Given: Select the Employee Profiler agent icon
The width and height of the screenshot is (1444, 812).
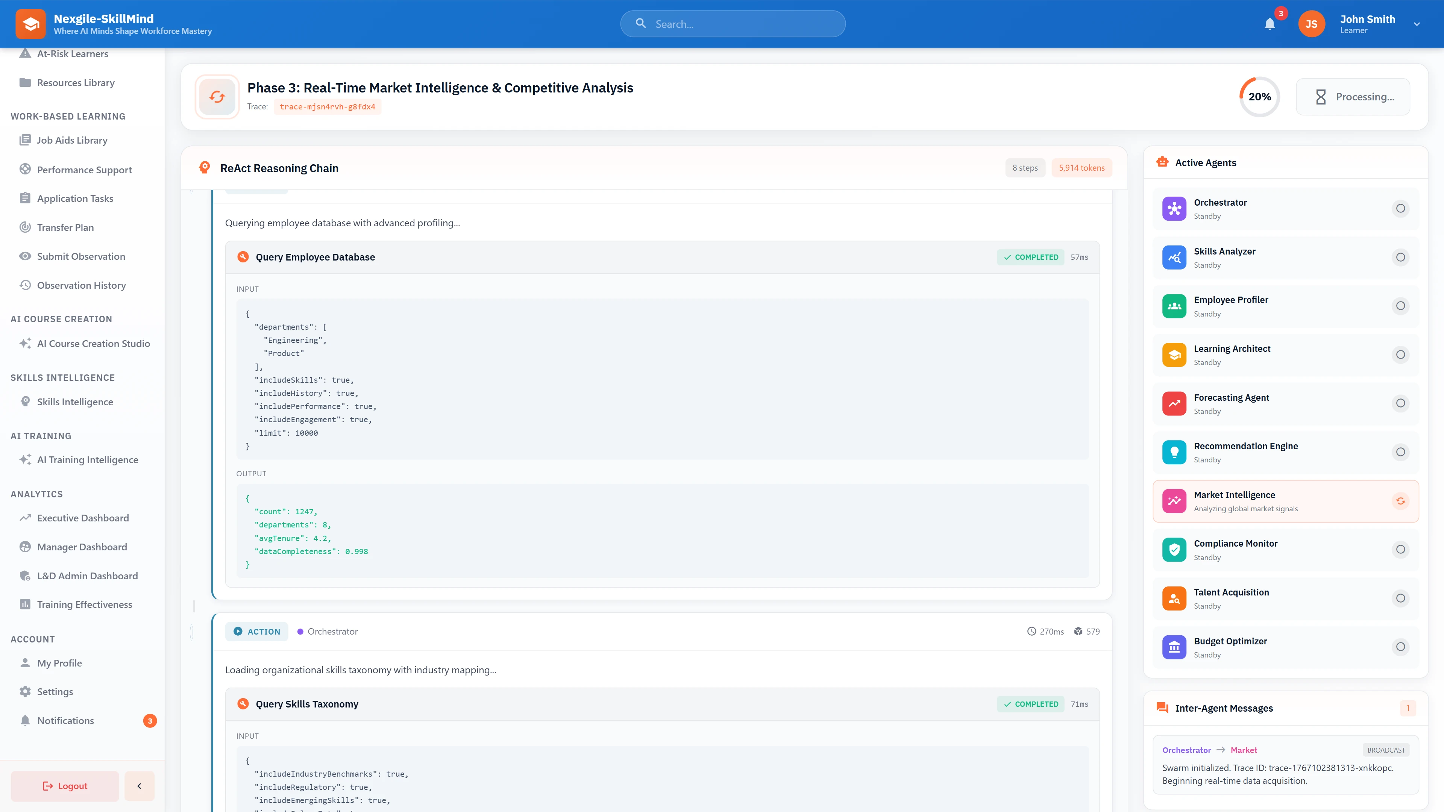Looking at the screenshot, I should tap(1174, 305).
